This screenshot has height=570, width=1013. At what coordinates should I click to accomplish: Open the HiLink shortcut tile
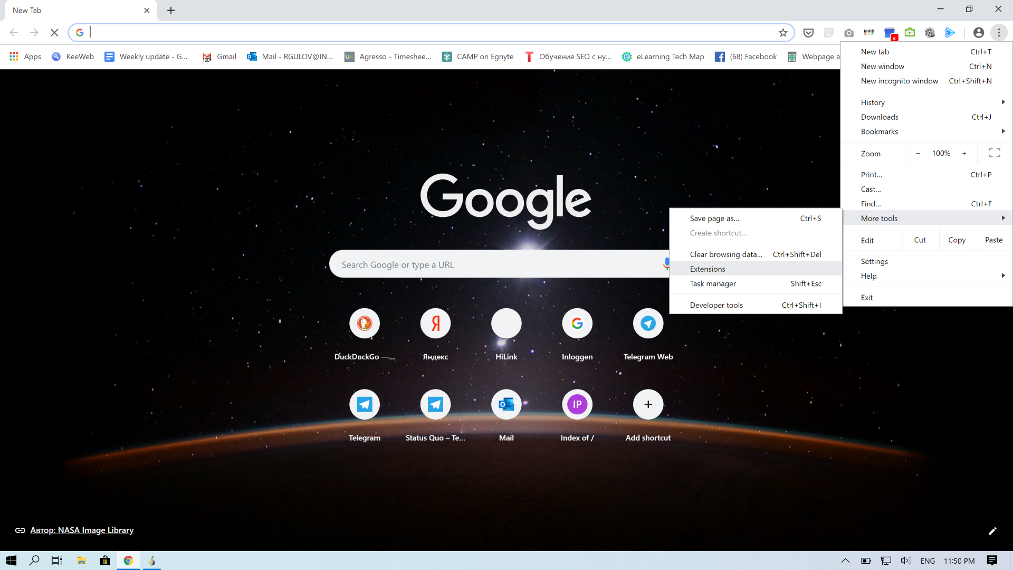tap(506, 324)
